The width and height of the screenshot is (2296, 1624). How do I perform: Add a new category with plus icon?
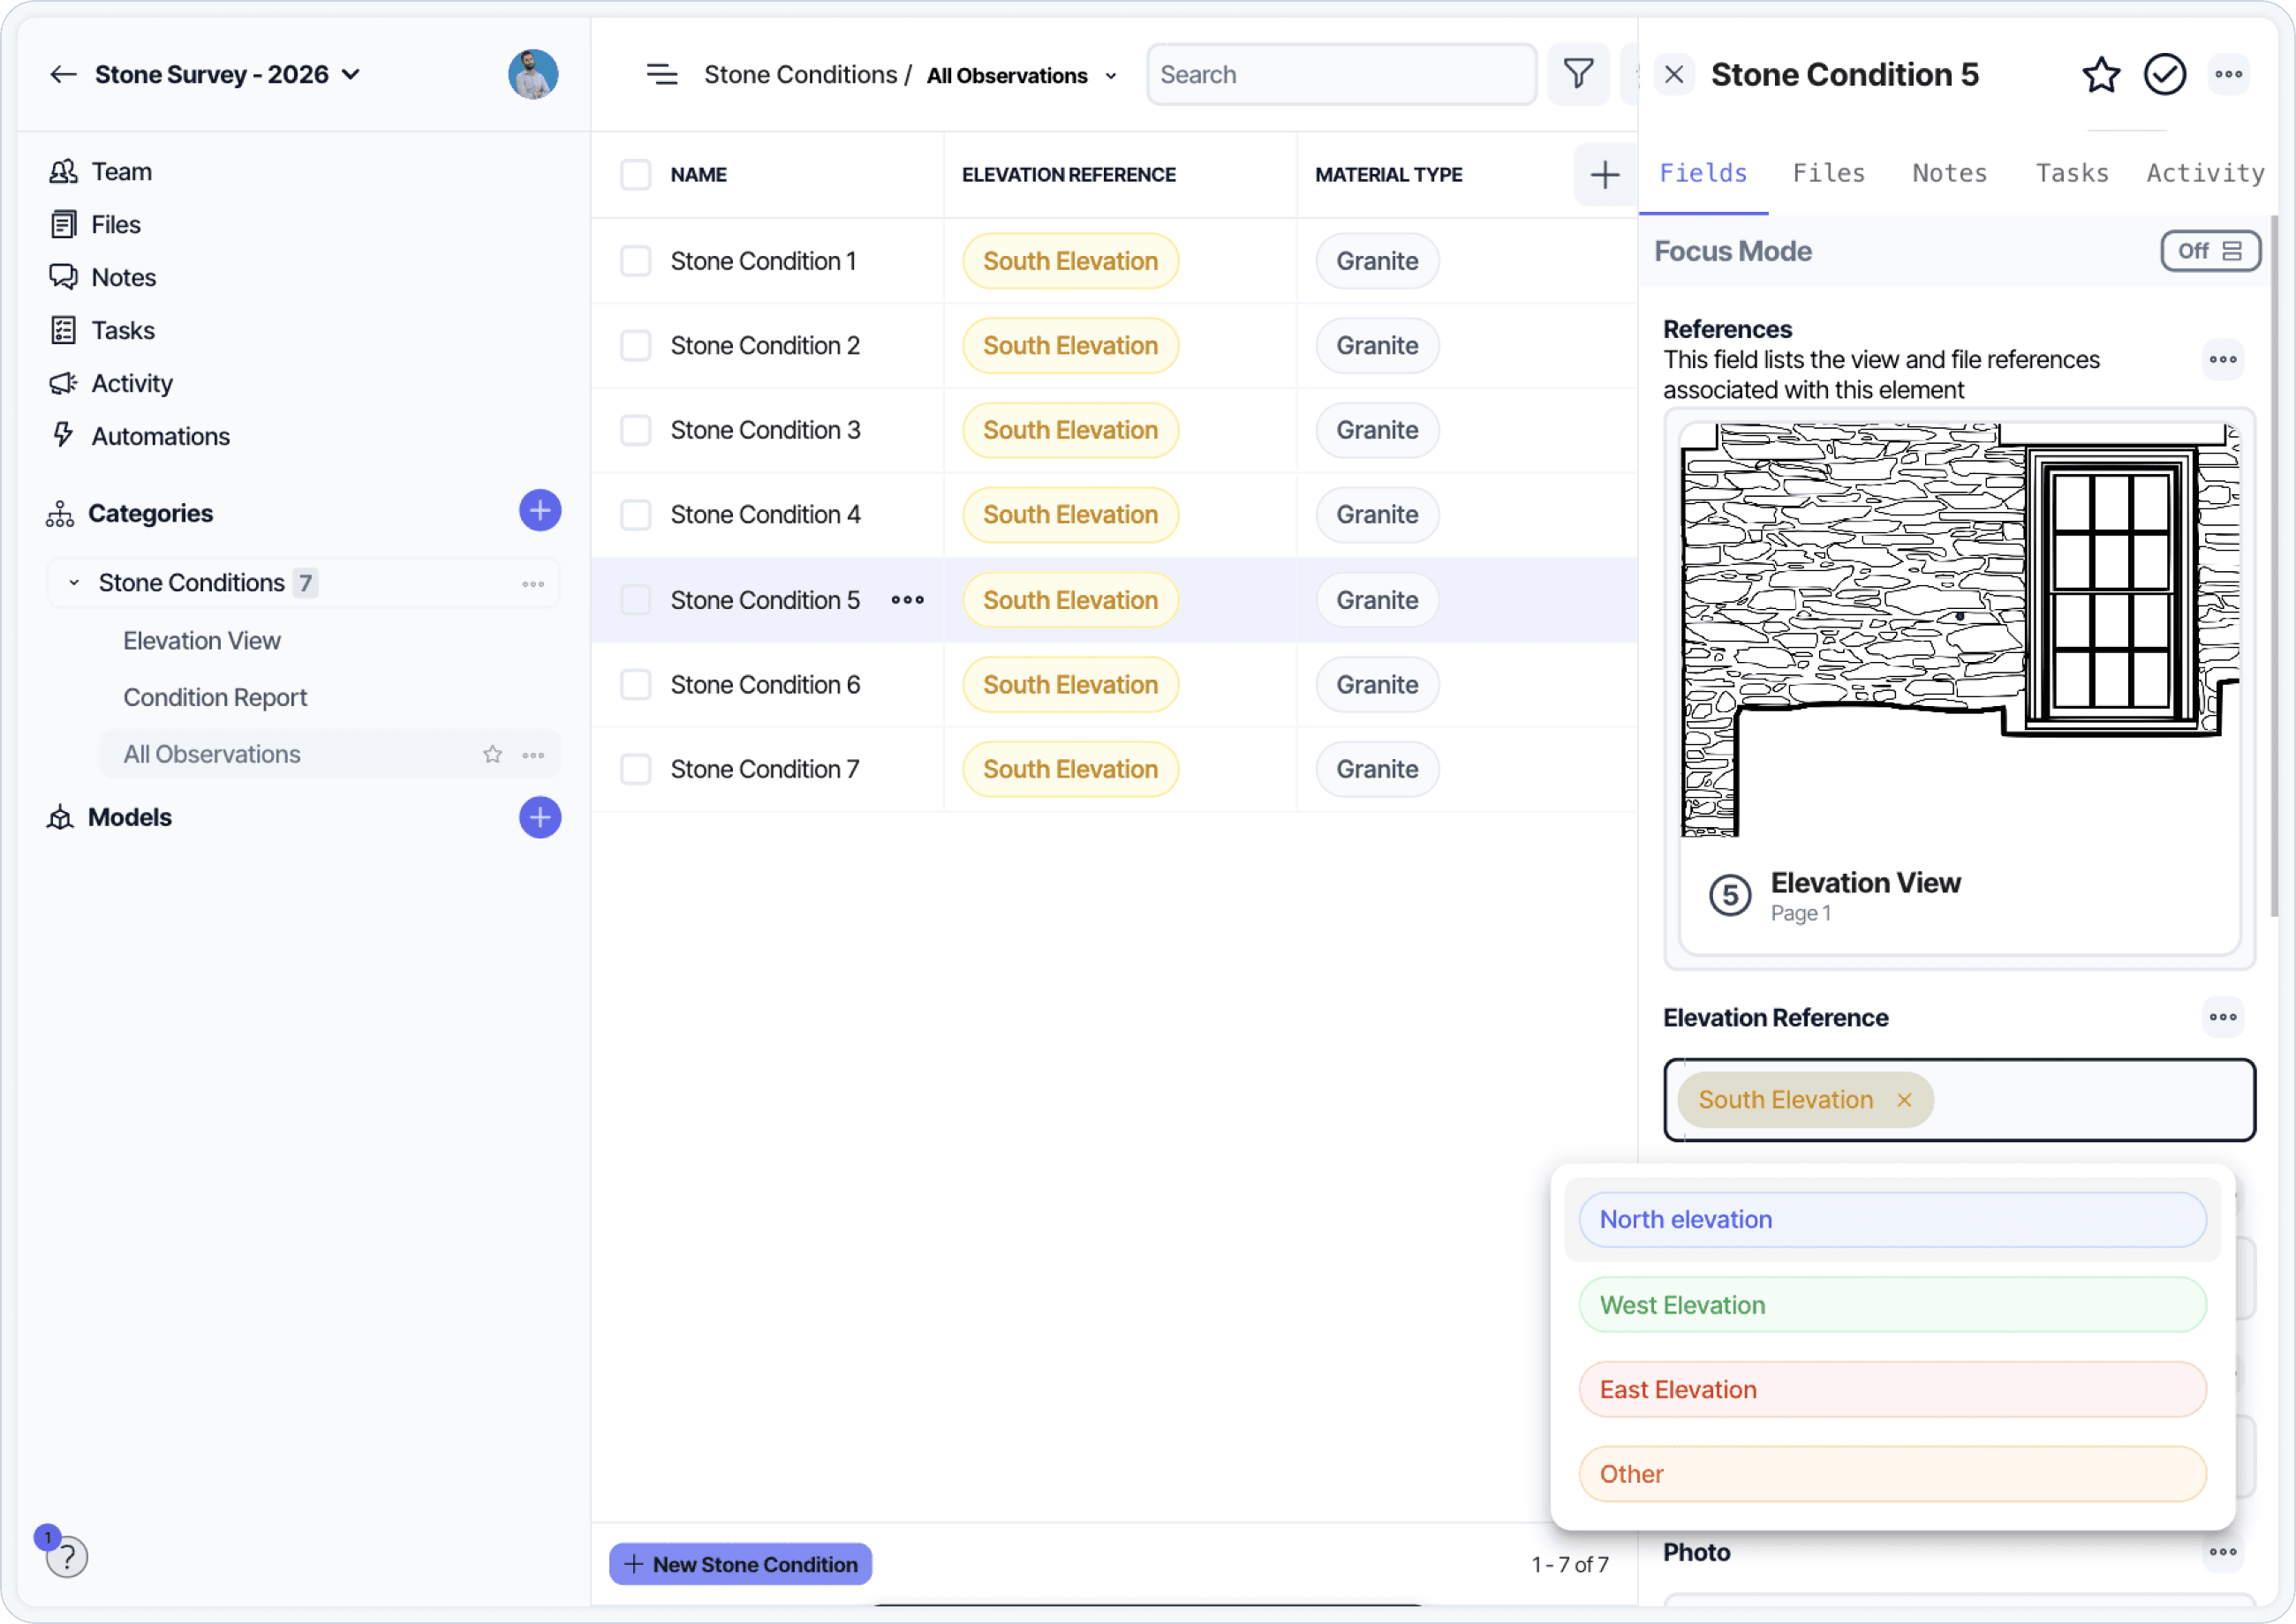tap(540, 511)
